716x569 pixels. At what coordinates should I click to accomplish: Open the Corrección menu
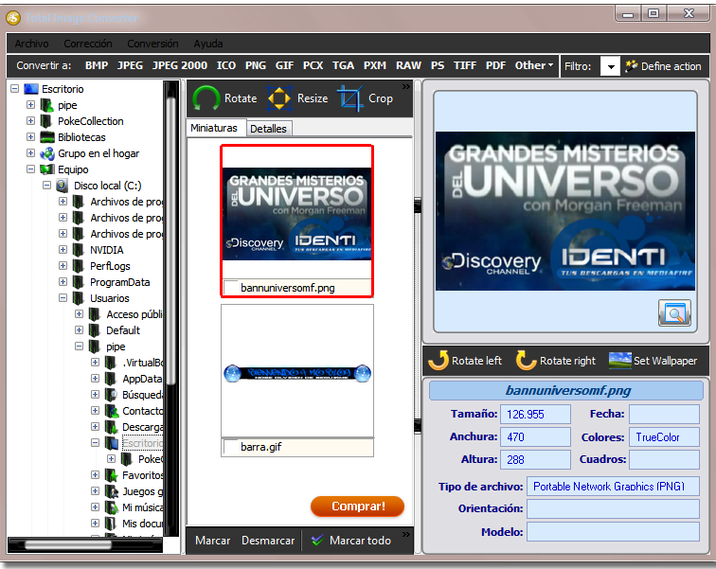click(88, 44)
